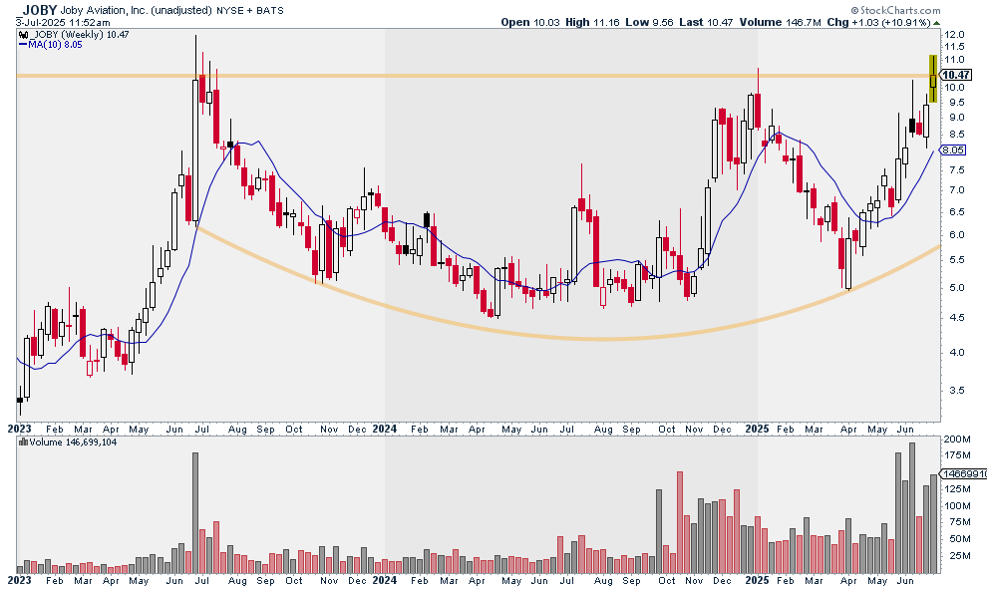987x589 pixels.
Task: Click the candlestick icon in the price legend
Action: [23, 35]
